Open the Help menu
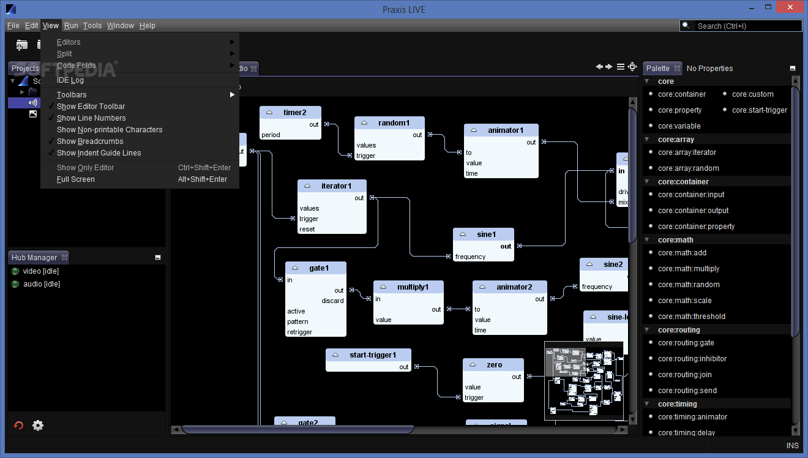Image resolution: width=808 pixels, height=458 pixels. pyautogui.click(x=148, y=26)
